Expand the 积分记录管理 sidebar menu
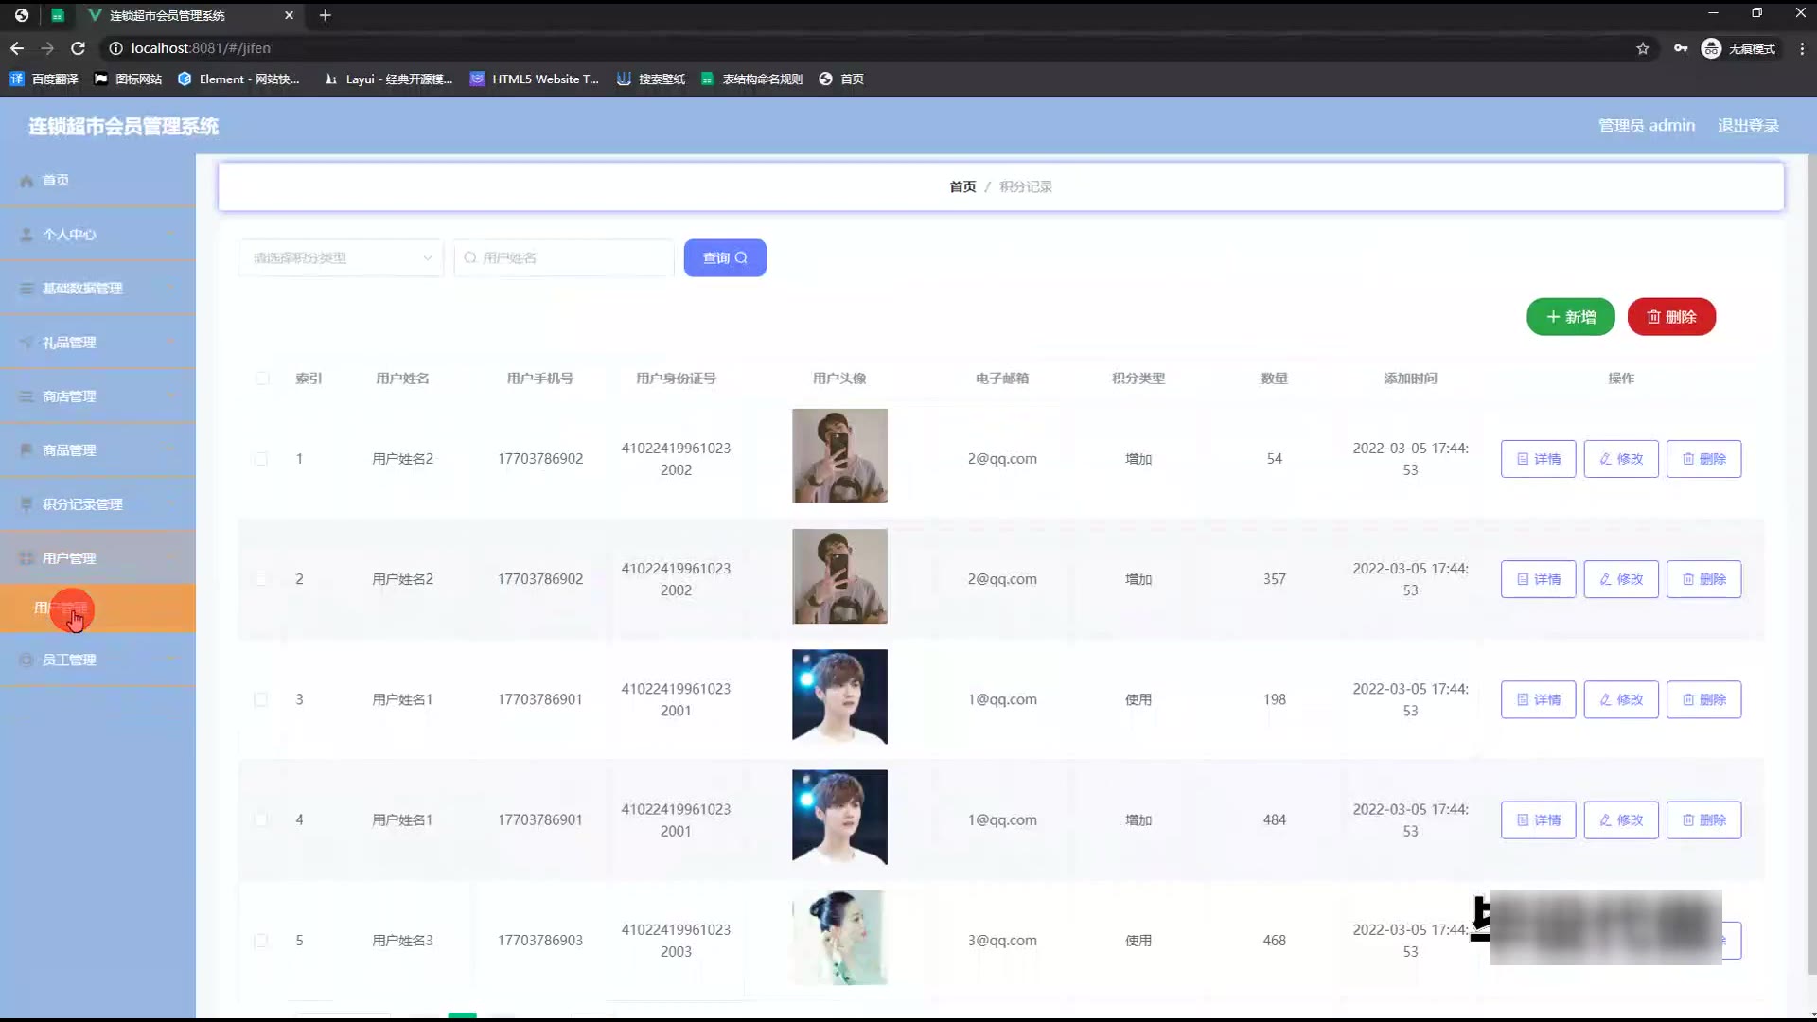This screenshot has height=1022, width=1817. click(97, 503)
